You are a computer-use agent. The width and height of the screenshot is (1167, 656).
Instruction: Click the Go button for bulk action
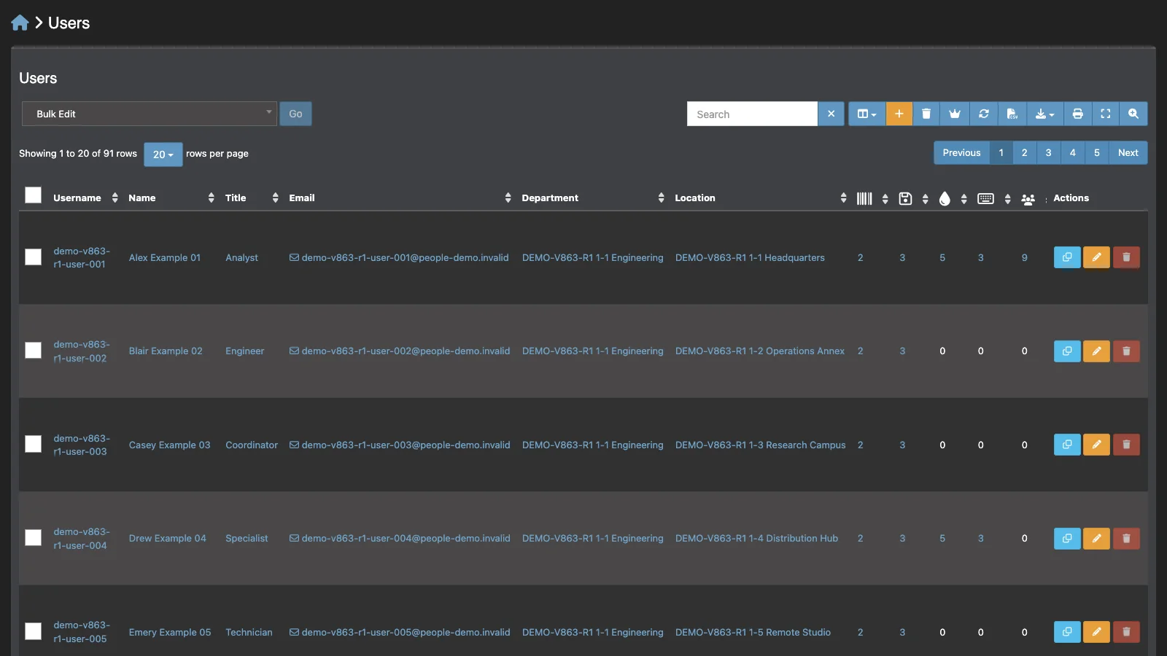[295, 114]
